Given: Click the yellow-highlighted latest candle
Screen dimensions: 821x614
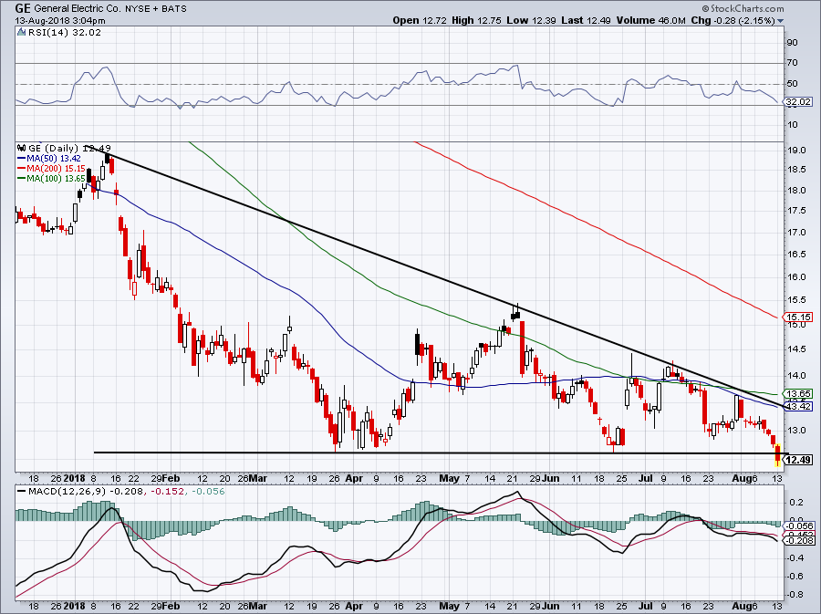Looking at the screenshot, I should coord(778,454).
